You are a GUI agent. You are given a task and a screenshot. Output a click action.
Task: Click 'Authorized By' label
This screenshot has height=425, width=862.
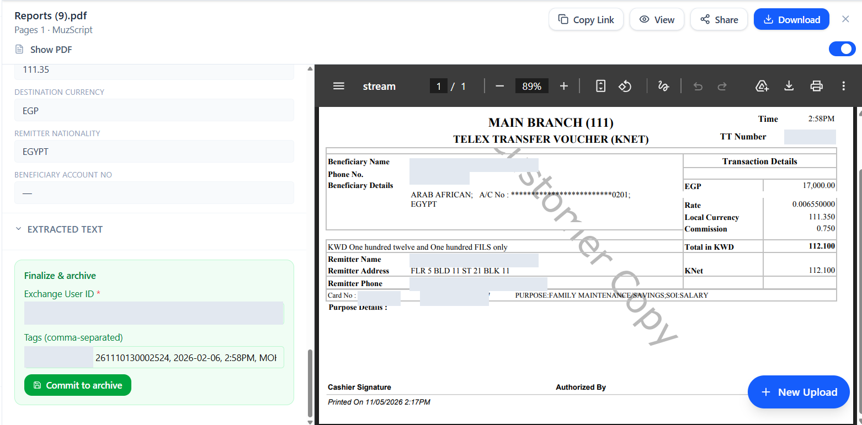[x=581, y=387]
